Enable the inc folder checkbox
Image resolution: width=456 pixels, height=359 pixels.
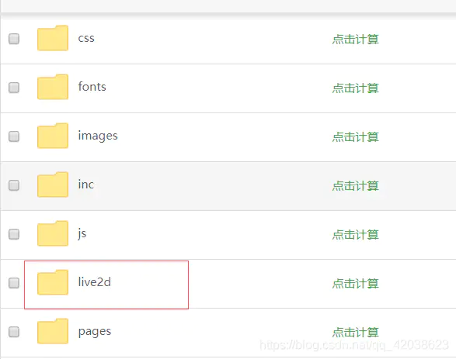click(14, 185)
